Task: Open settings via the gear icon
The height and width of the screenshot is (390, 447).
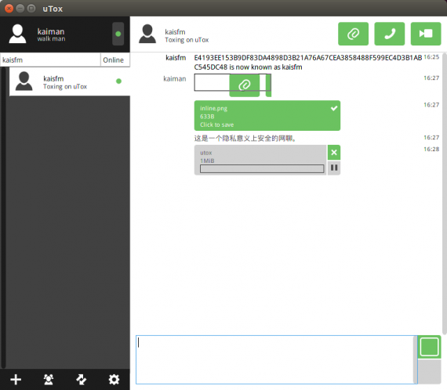Action: click(114, 380)
